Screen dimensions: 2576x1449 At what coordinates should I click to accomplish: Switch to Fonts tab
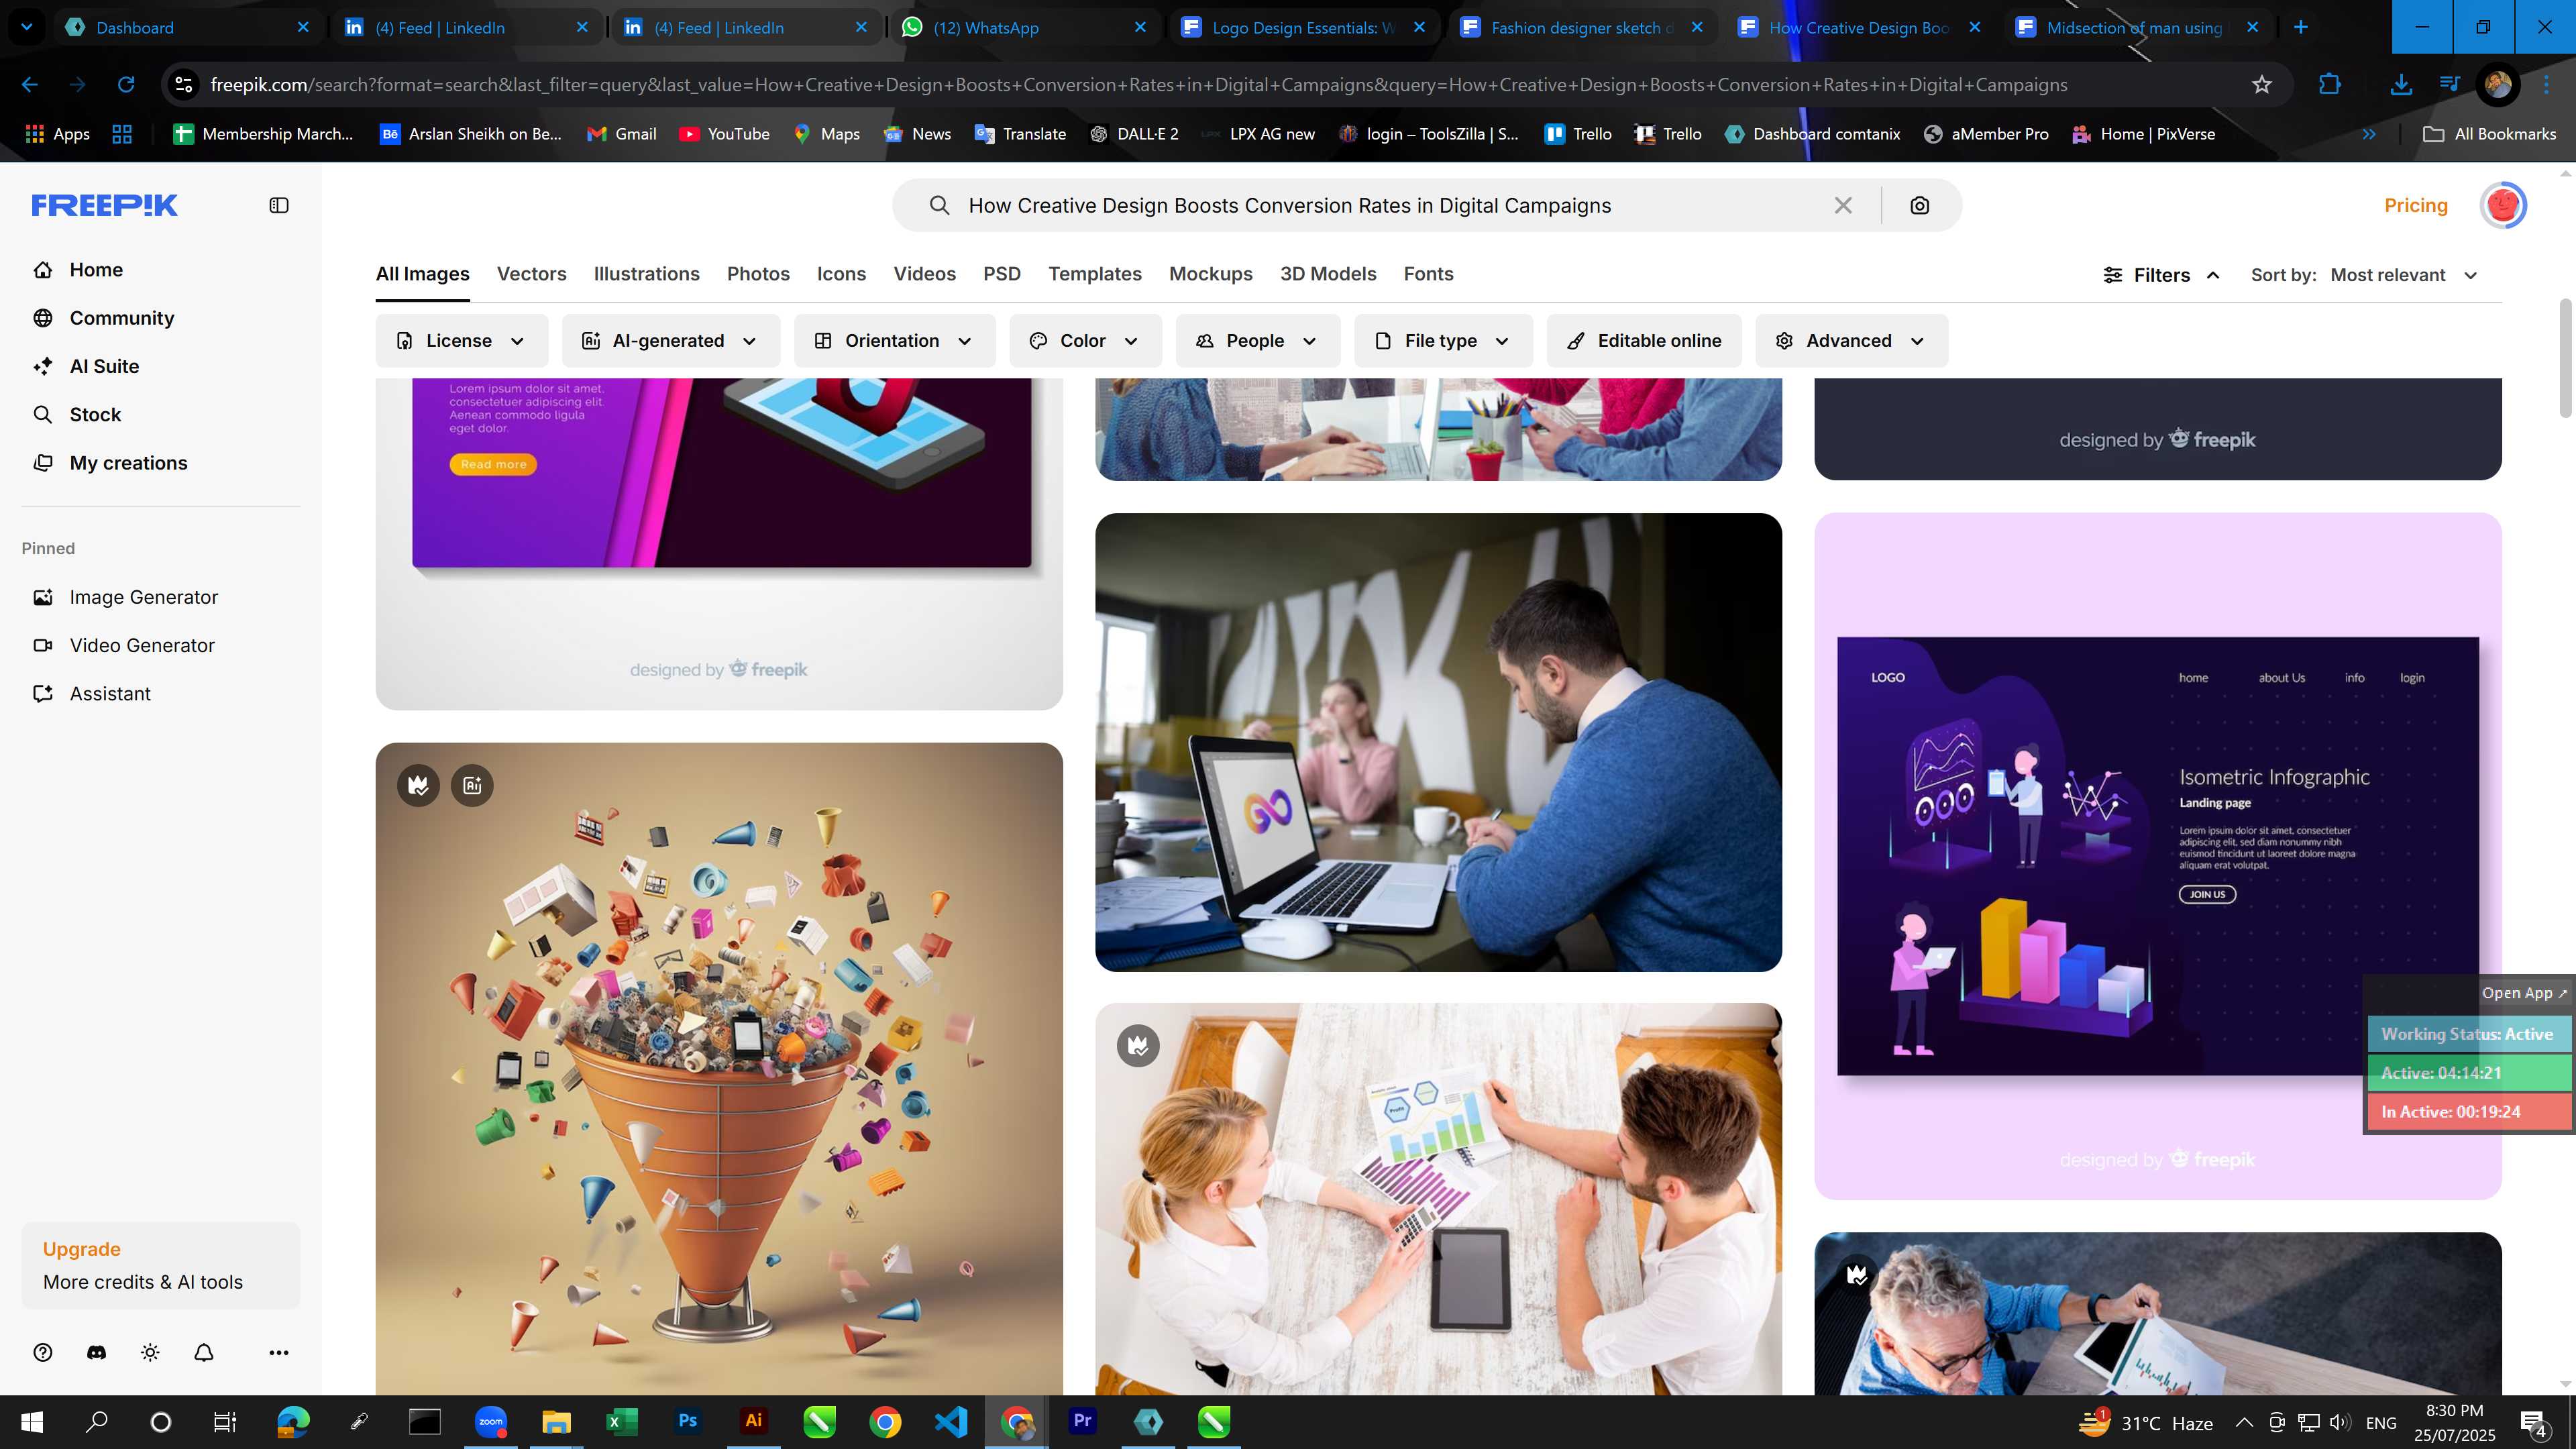[1428, 274]
